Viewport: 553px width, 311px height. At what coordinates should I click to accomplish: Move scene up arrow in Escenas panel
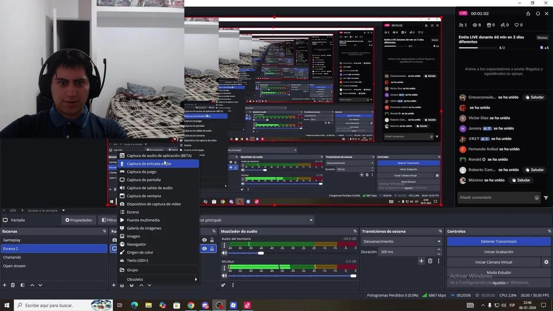tap(32, 285)
